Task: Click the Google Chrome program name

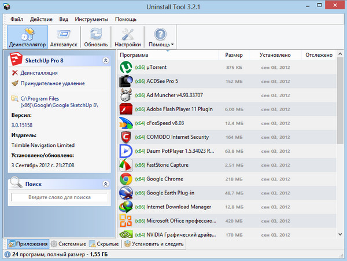Action: (x=165, y=179)
